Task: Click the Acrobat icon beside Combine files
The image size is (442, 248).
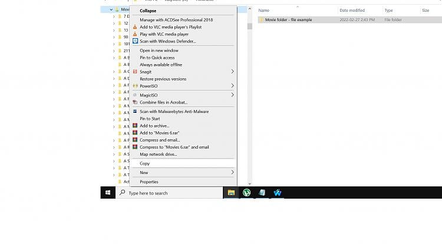Action: coord(135,102)
